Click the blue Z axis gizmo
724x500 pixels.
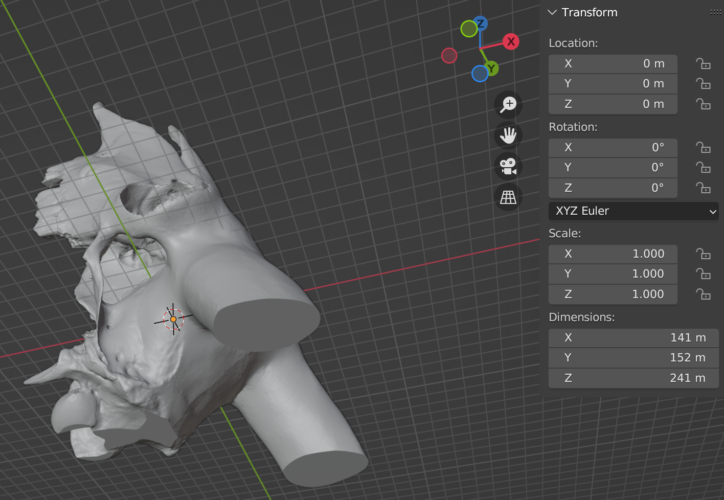tap(480, 24)
